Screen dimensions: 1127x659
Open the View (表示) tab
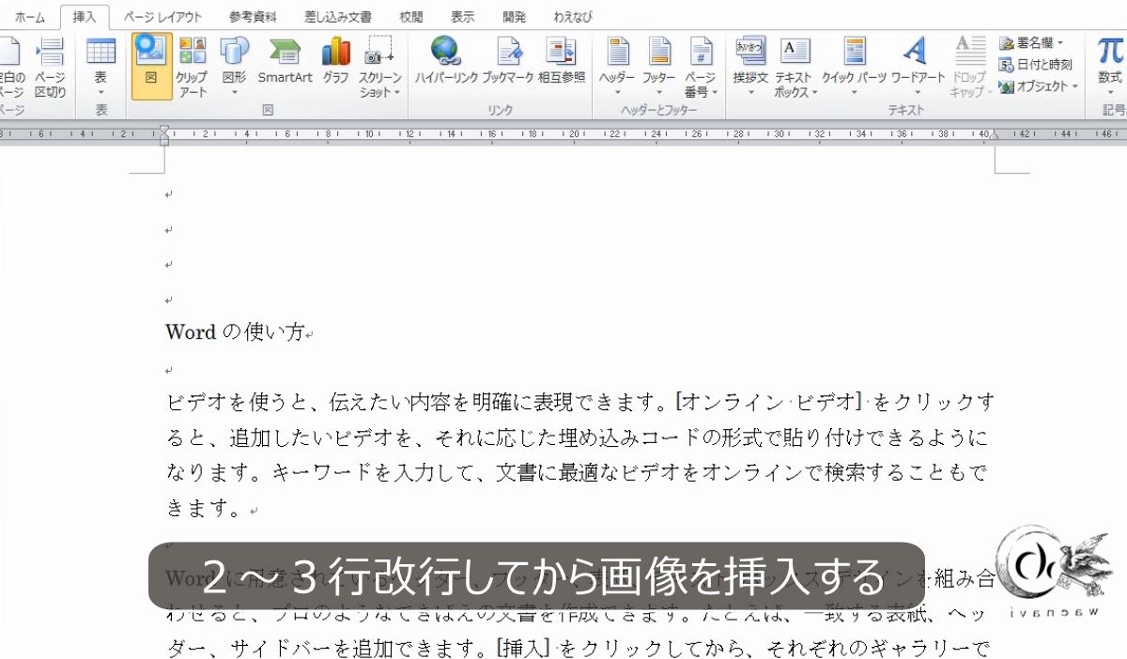coord(462,17)
